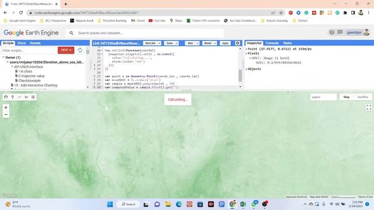Zoom in on the map

(x=6, y=107)
